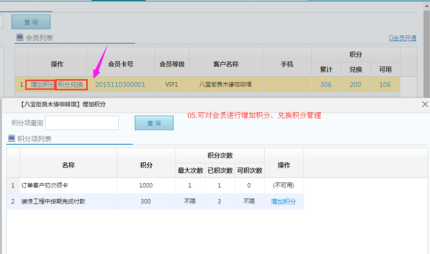Click the 会员列表 panel icon
430x254 pixels.
(x=20, y=37)
